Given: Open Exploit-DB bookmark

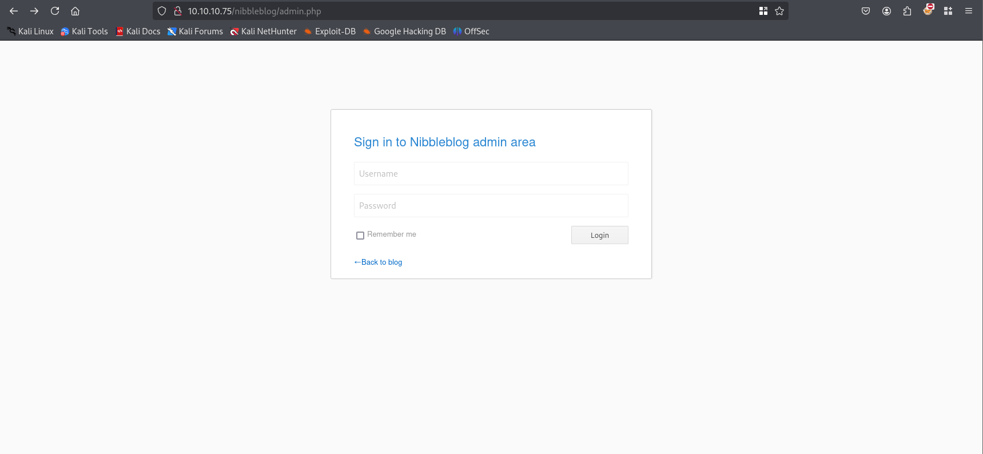Looking at the screenshot, I should [x=330, y=31].
